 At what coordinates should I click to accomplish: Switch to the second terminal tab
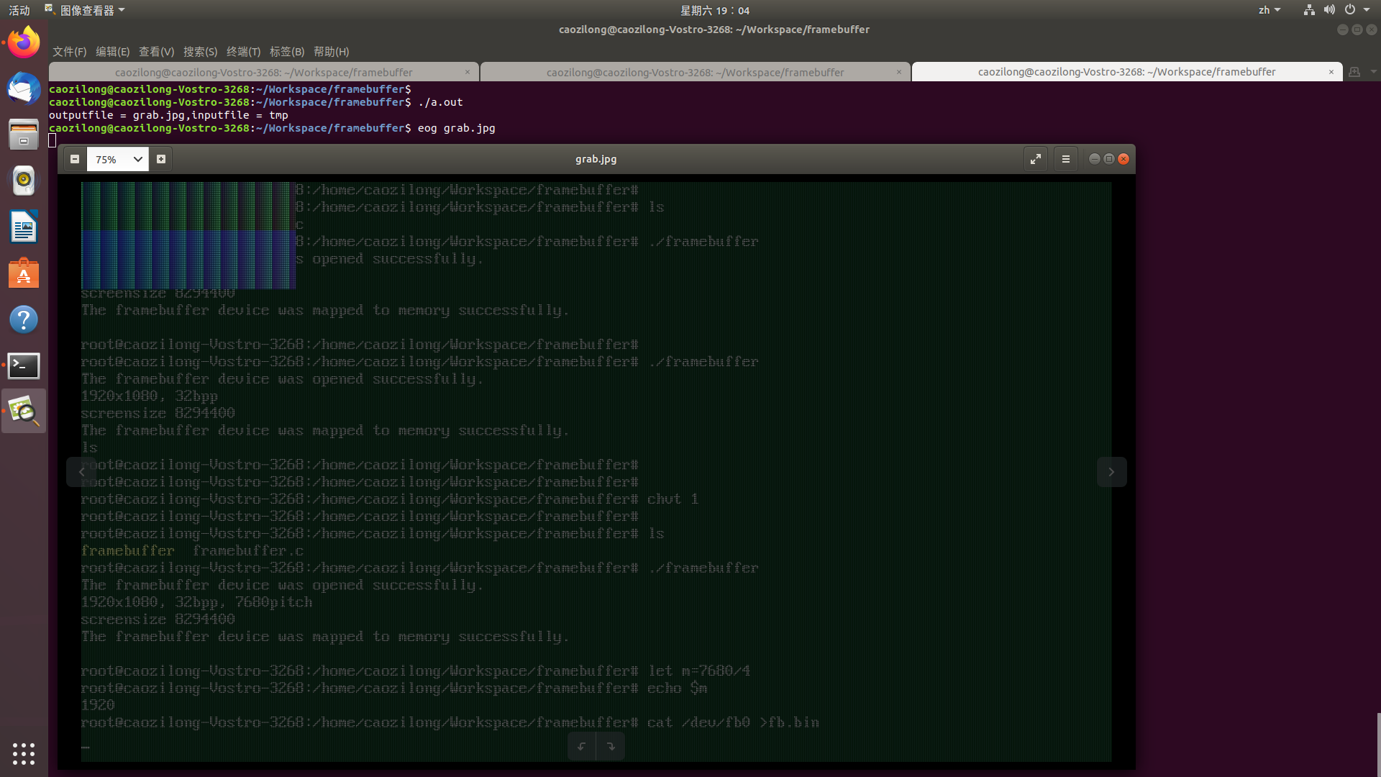pos(695,72)
